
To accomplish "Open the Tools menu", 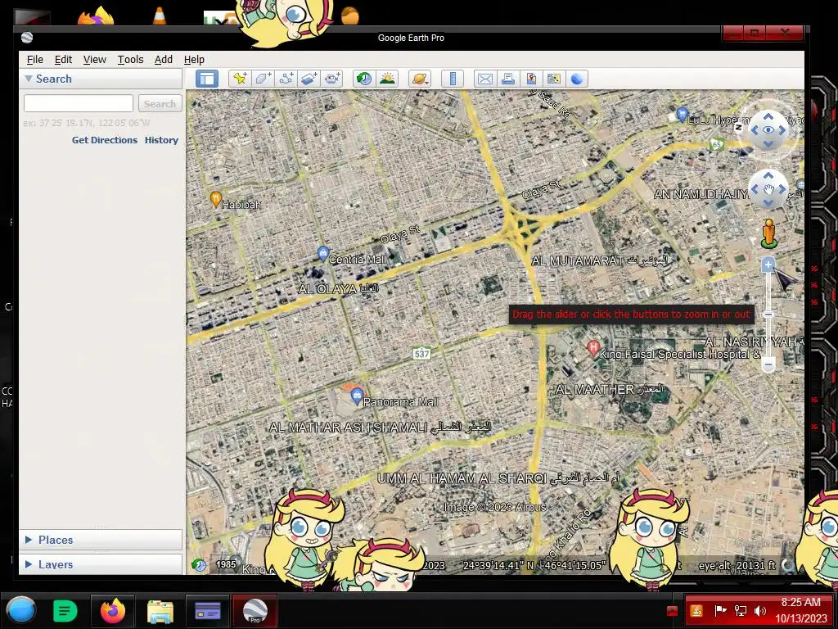I will (x=130, y=59).
